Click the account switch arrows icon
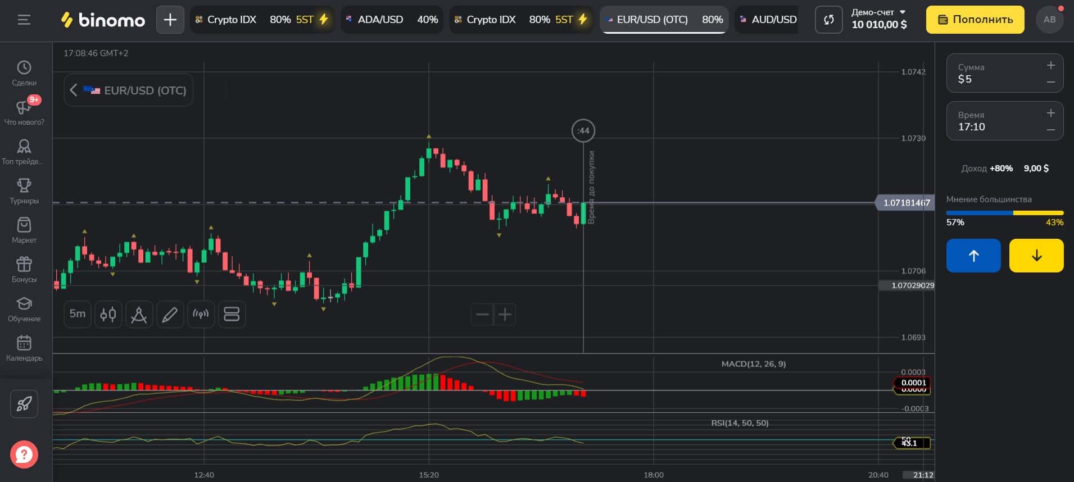 tap(828, 20)
